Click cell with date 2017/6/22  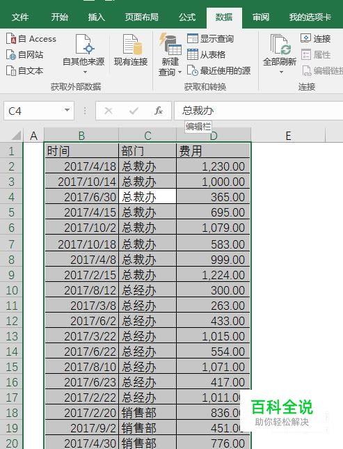(x=81, y=352)
